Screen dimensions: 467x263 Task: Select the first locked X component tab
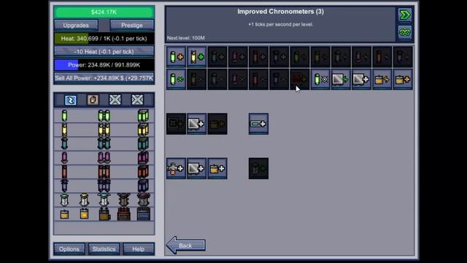pyautogui.click(x=115, y=100)
